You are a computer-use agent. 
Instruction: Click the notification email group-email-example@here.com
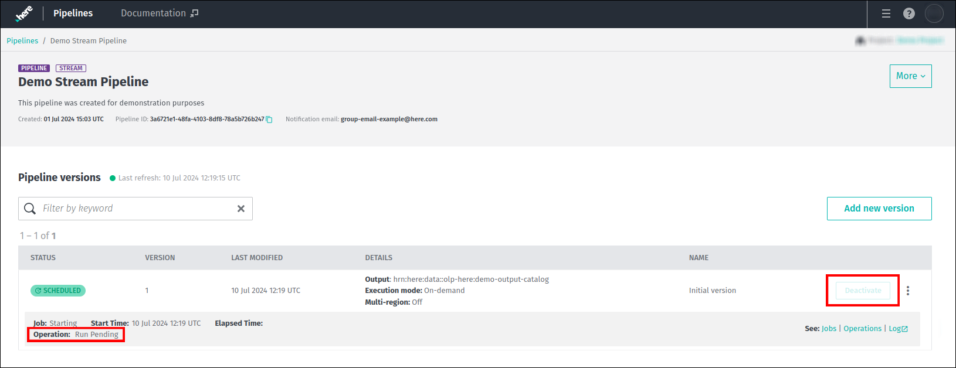(389, 120)
